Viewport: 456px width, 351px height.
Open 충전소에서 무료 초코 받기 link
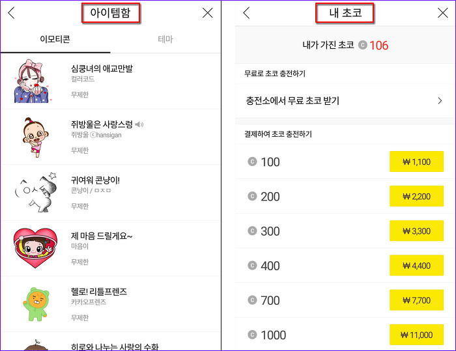[x=292, y=101]
